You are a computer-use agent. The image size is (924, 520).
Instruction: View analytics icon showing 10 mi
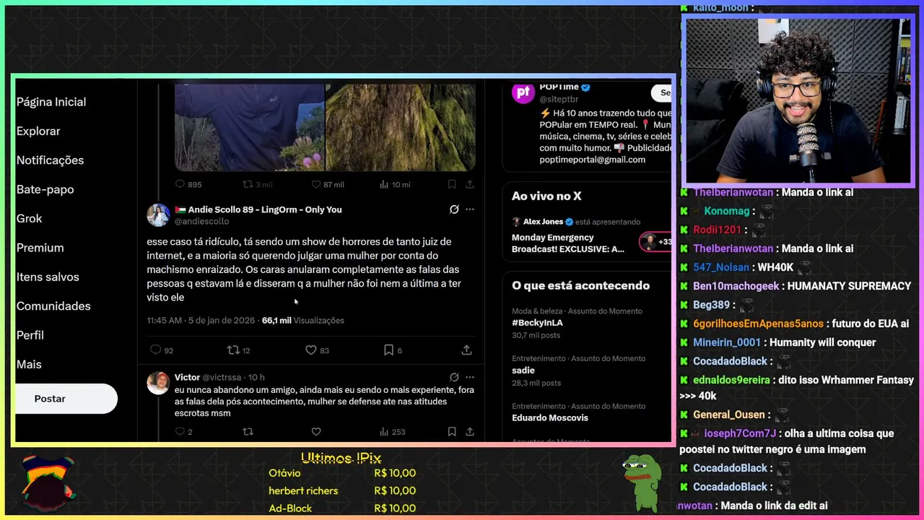coord(384,184)
